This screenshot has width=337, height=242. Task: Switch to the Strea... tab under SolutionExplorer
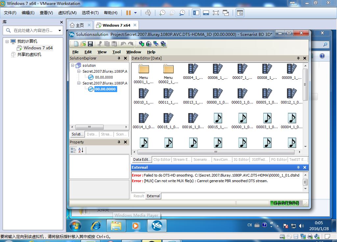click(106, 134)
